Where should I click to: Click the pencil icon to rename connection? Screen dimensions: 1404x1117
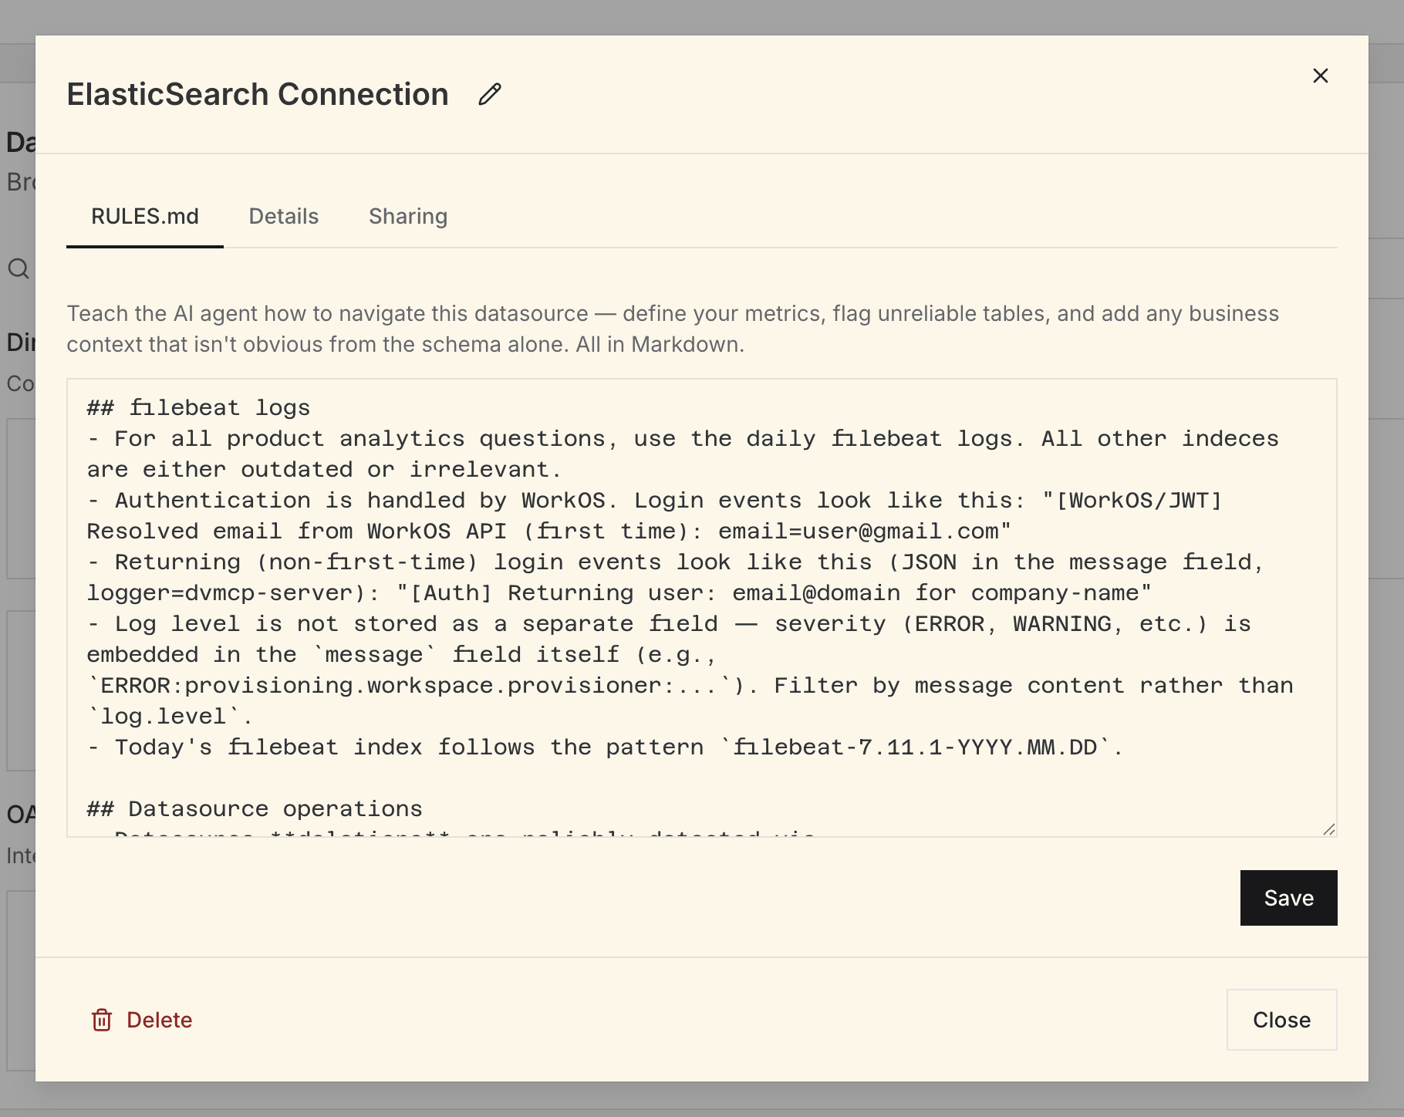pyautogui.click(x=490, y=94)
